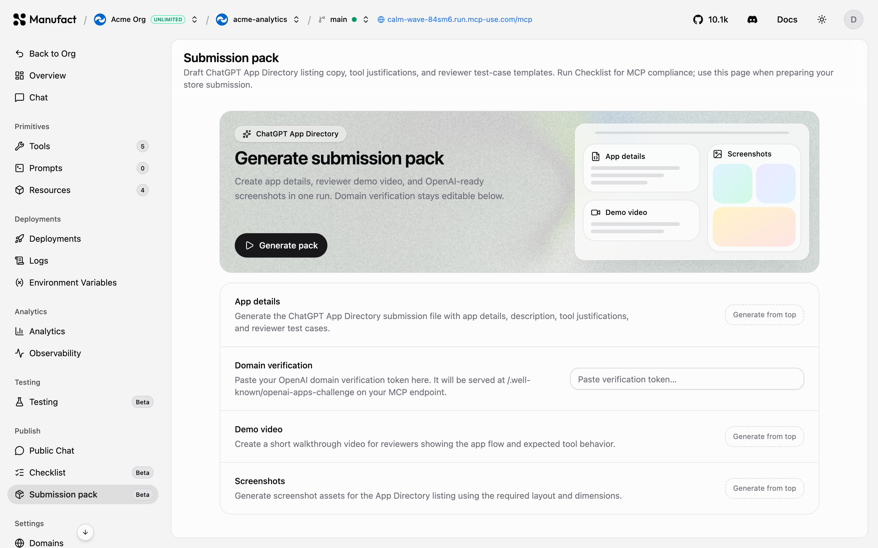Click the Generate pack button
878x548 pixels.
(281, 245)
